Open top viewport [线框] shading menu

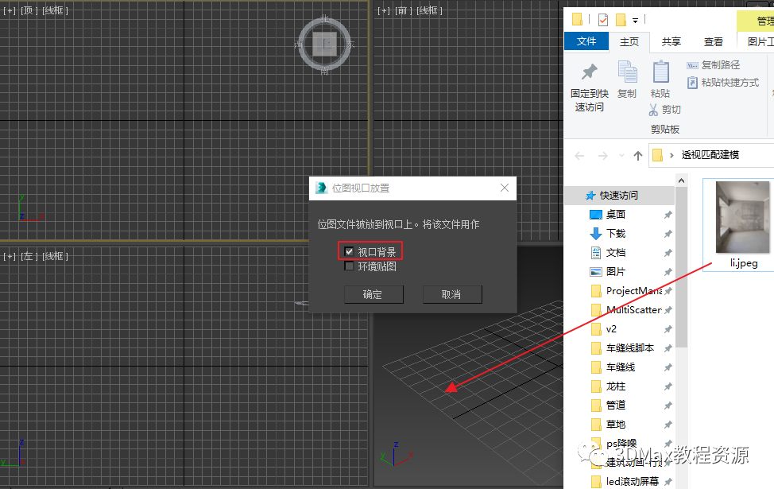pyautogui.click(x=56, y=10)
